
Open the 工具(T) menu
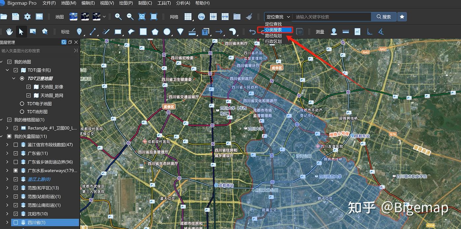coord(164,3)
